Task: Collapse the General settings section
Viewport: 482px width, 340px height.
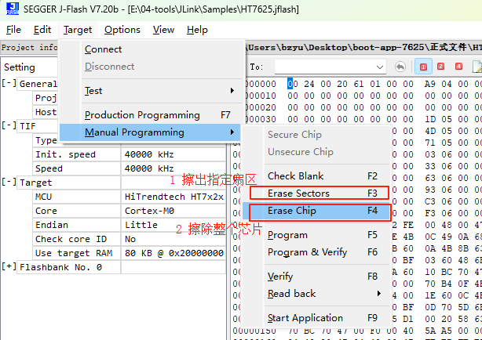Action: click(x=9, y=83)
